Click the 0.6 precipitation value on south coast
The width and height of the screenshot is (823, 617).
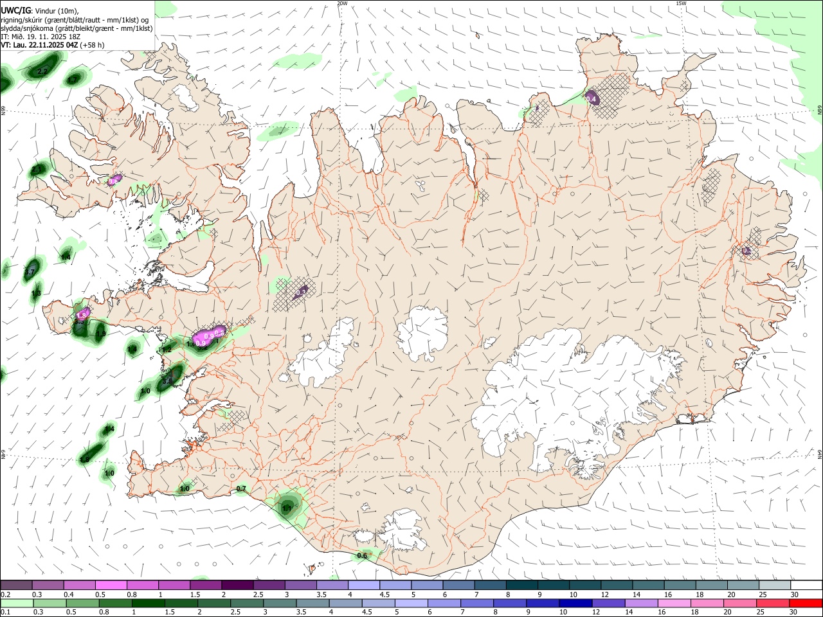(362, 556)
